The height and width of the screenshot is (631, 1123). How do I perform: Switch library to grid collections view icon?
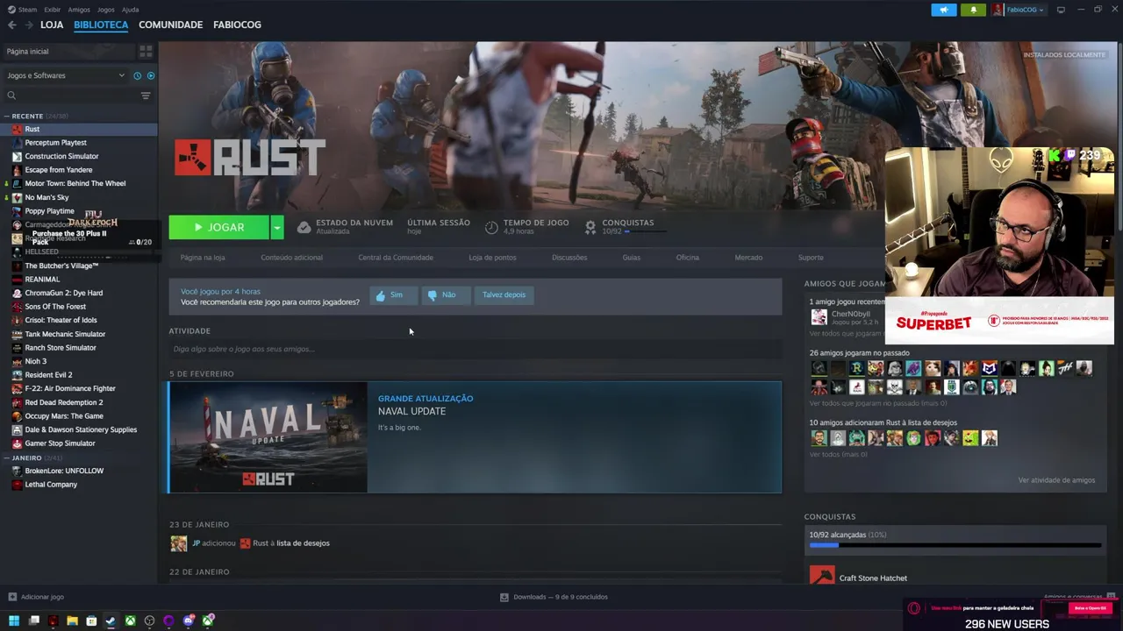point(146,52)
